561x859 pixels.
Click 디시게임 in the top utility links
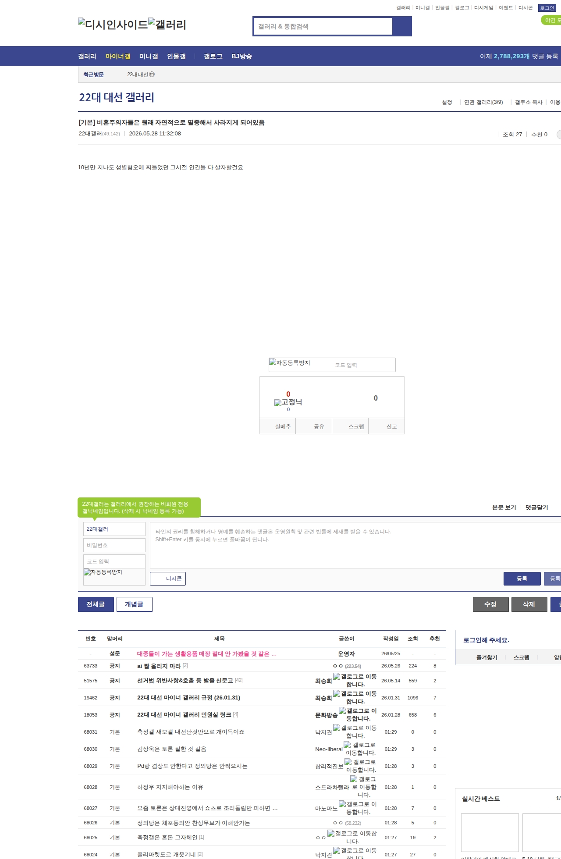pos(483,8)
